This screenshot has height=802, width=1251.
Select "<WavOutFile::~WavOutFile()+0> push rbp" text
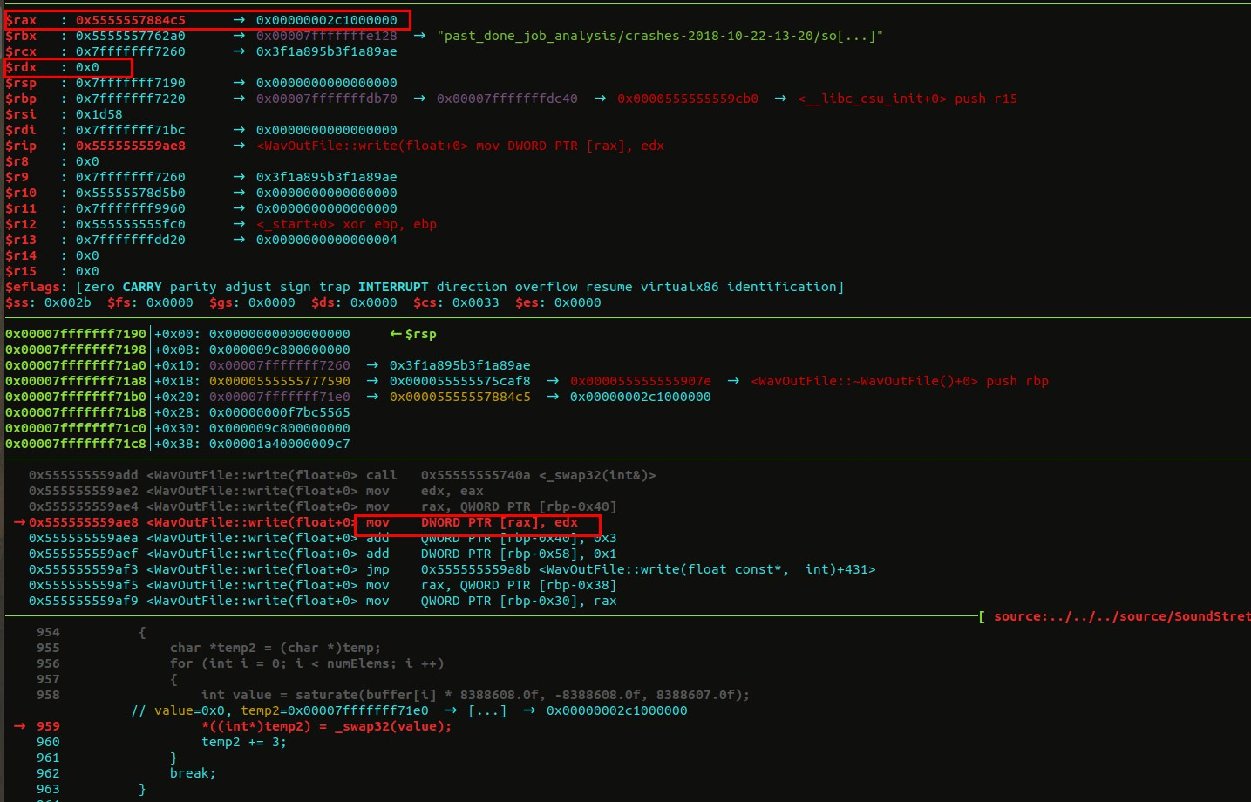click(x=900, y=381)
